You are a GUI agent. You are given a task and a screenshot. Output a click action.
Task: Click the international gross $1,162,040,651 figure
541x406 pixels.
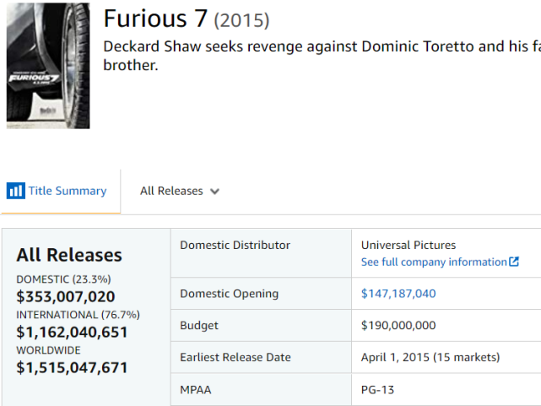pyautogui.click(x=73, y=332)
